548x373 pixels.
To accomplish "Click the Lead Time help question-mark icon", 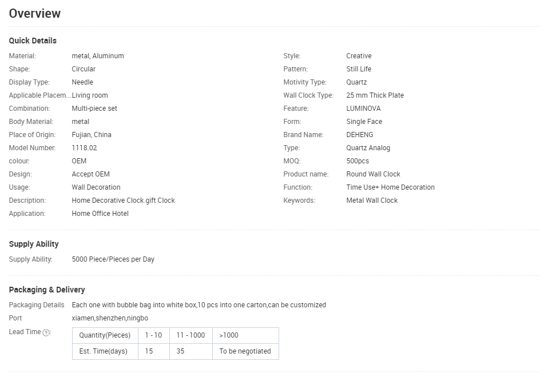I will tap(46, 332).
